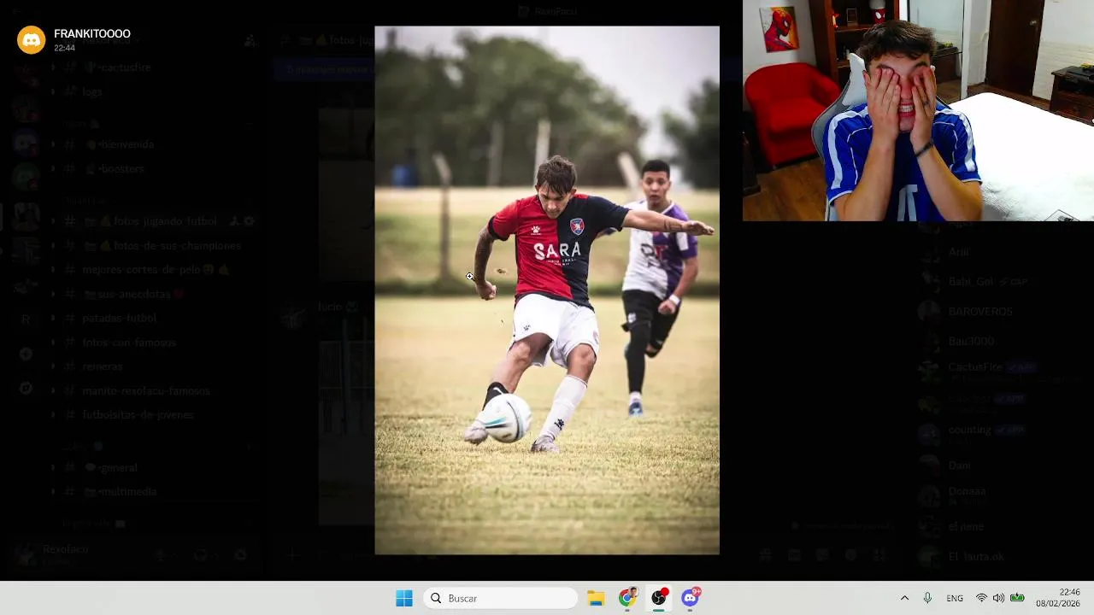
Task: Click the battery tray icon
Action: pos(1017,598)
